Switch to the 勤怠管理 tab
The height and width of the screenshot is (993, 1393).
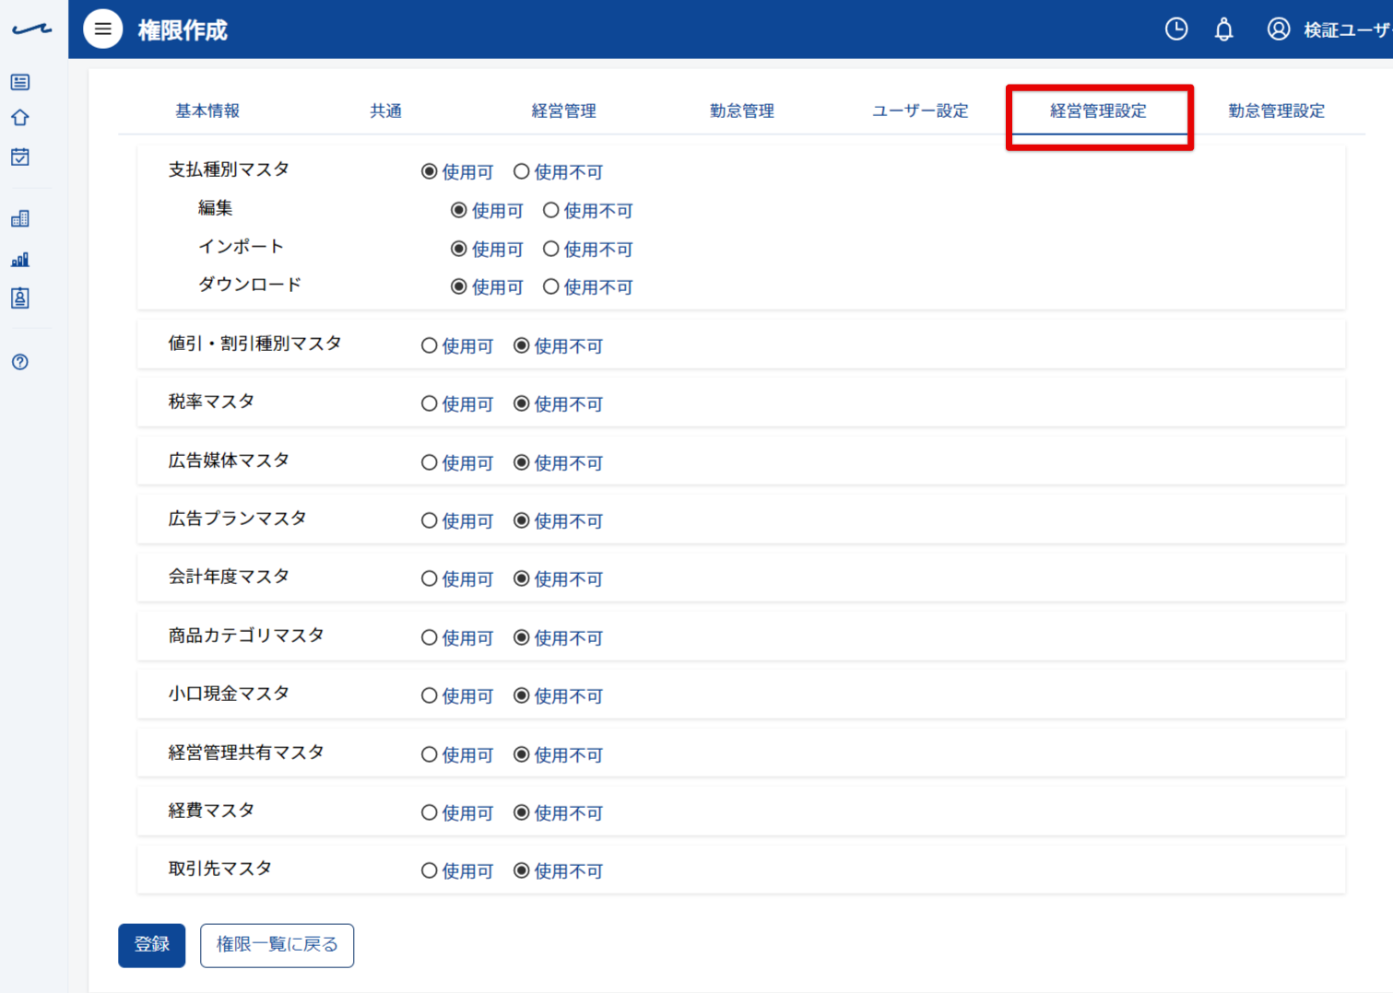742,111
